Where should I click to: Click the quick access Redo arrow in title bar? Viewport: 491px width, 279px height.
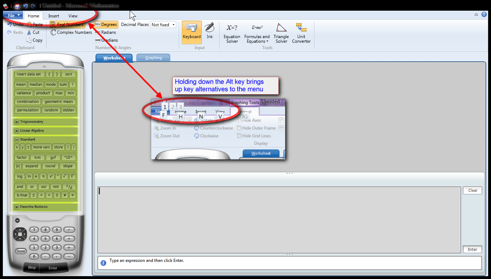33,6
